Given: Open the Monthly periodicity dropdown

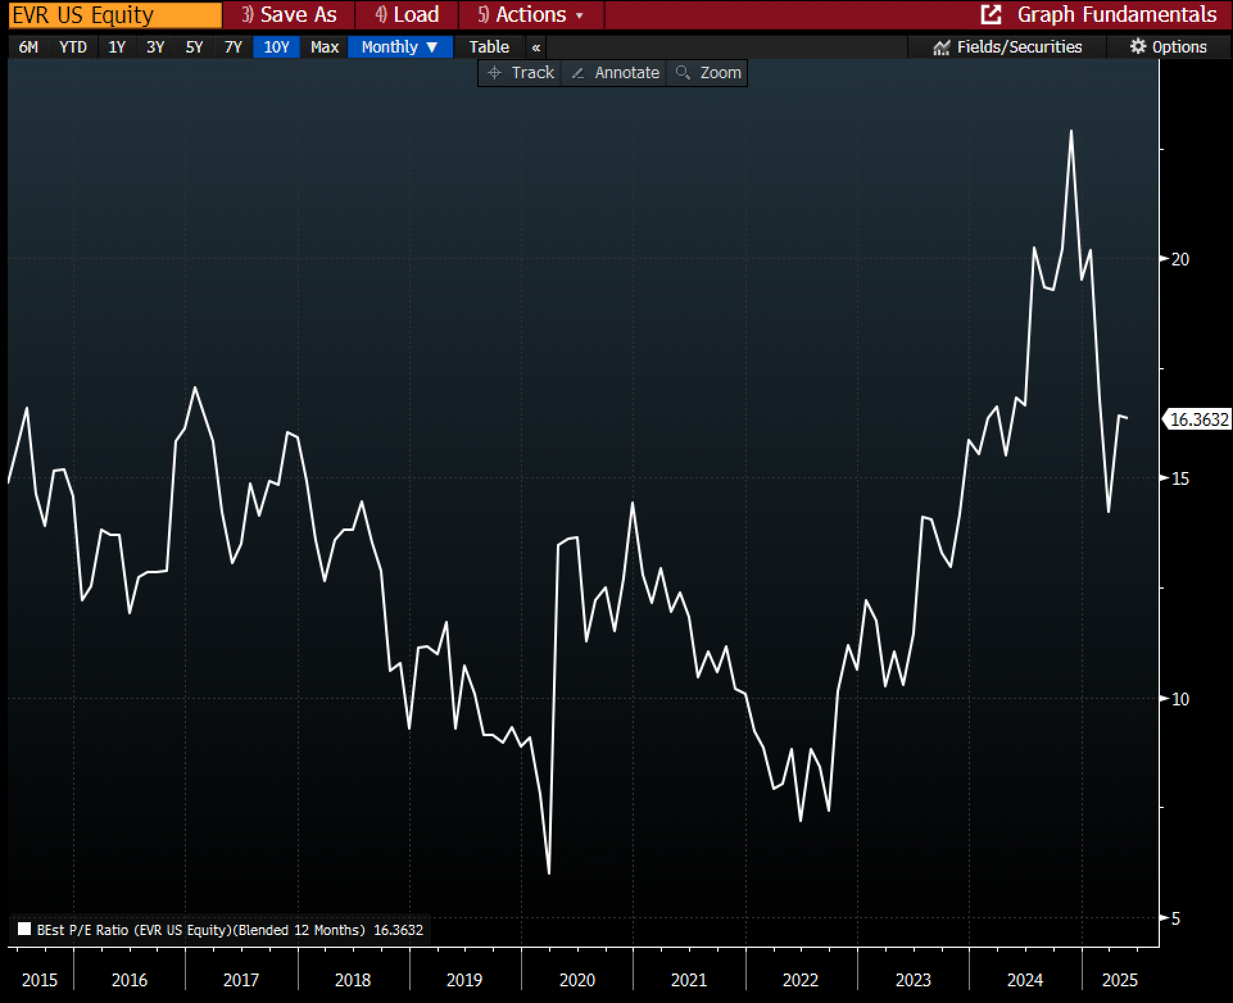Looking at the screenshot, I should point(400,47).
